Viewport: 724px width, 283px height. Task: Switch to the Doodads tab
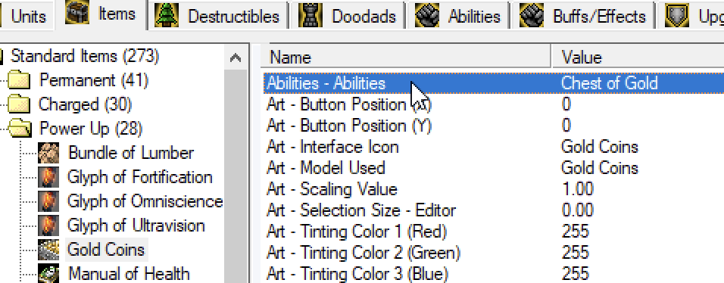click(x=348, y=17)
